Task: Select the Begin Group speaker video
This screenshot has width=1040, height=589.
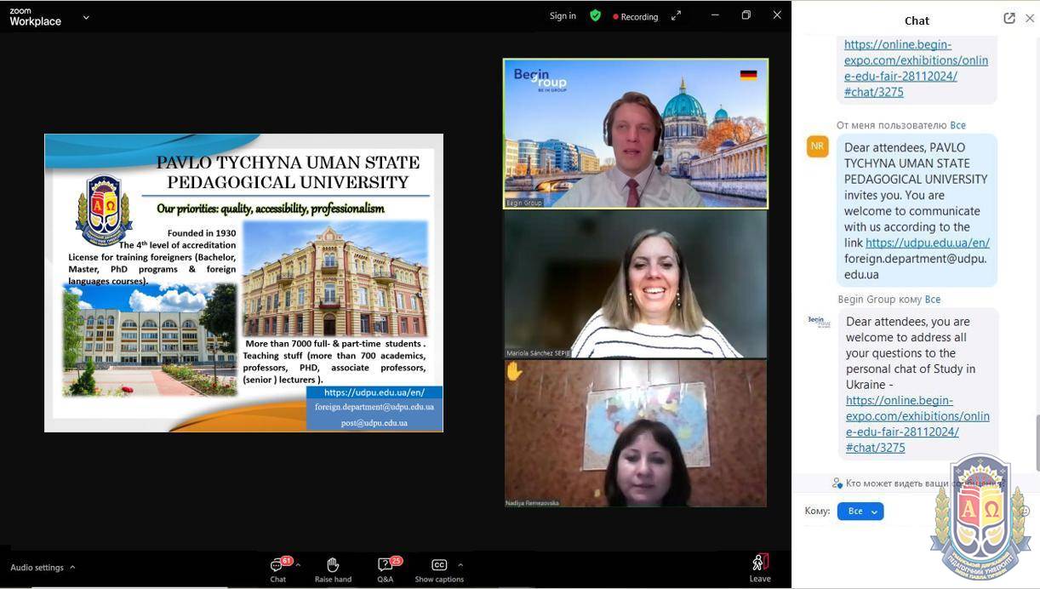Action: [x=636, y=134]
